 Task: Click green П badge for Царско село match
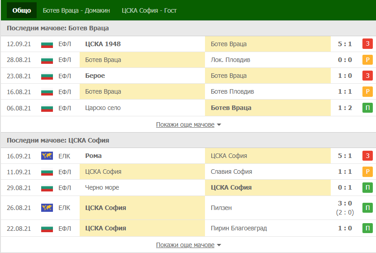point(367,108)
